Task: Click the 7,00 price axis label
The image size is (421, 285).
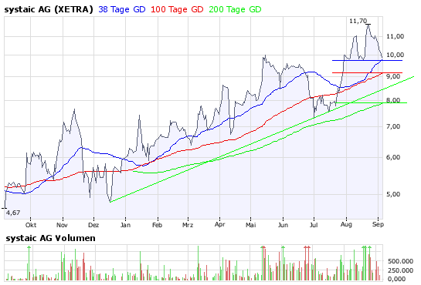Action: [x=393, y=126]
